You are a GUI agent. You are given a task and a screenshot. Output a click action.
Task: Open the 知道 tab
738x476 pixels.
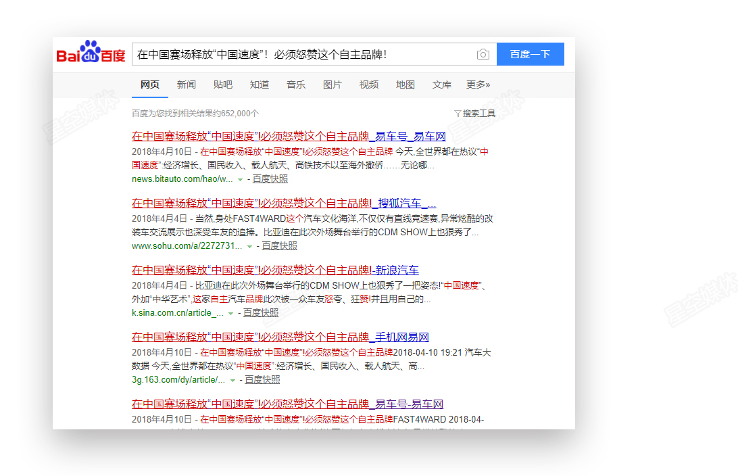[x=260, y=85]
